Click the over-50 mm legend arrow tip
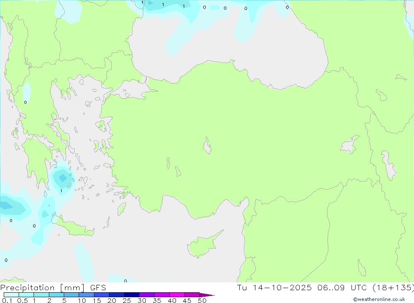Screen dimensions: 414x303 [x=207, y=295]
